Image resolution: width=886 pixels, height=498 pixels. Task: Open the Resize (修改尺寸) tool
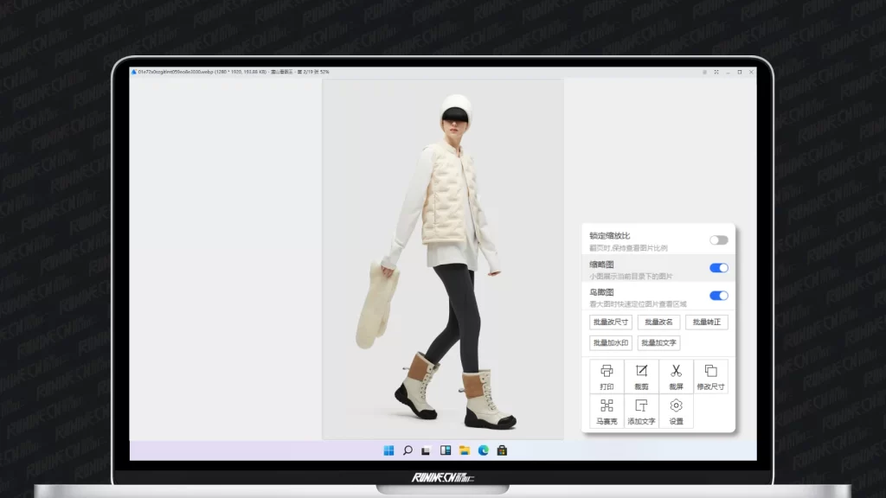[710, 376]
